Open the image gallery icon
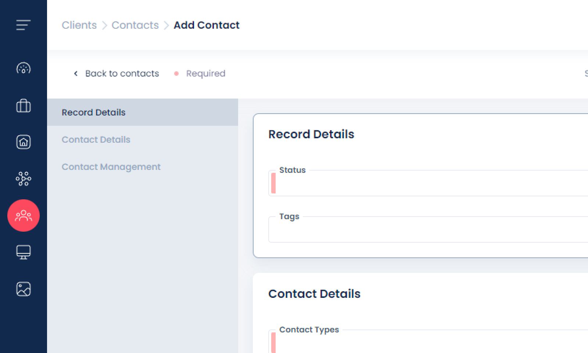The image size is (588, 353). 23,289
